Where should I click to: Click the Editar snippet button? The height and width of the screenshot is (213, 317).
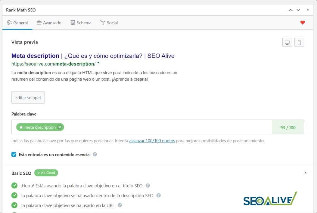28,97
